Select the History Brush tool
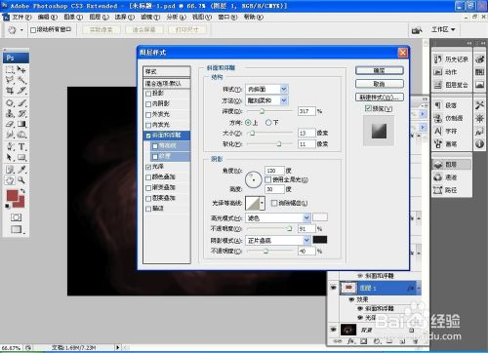488x353 pixels. click(x=21, y=114)
